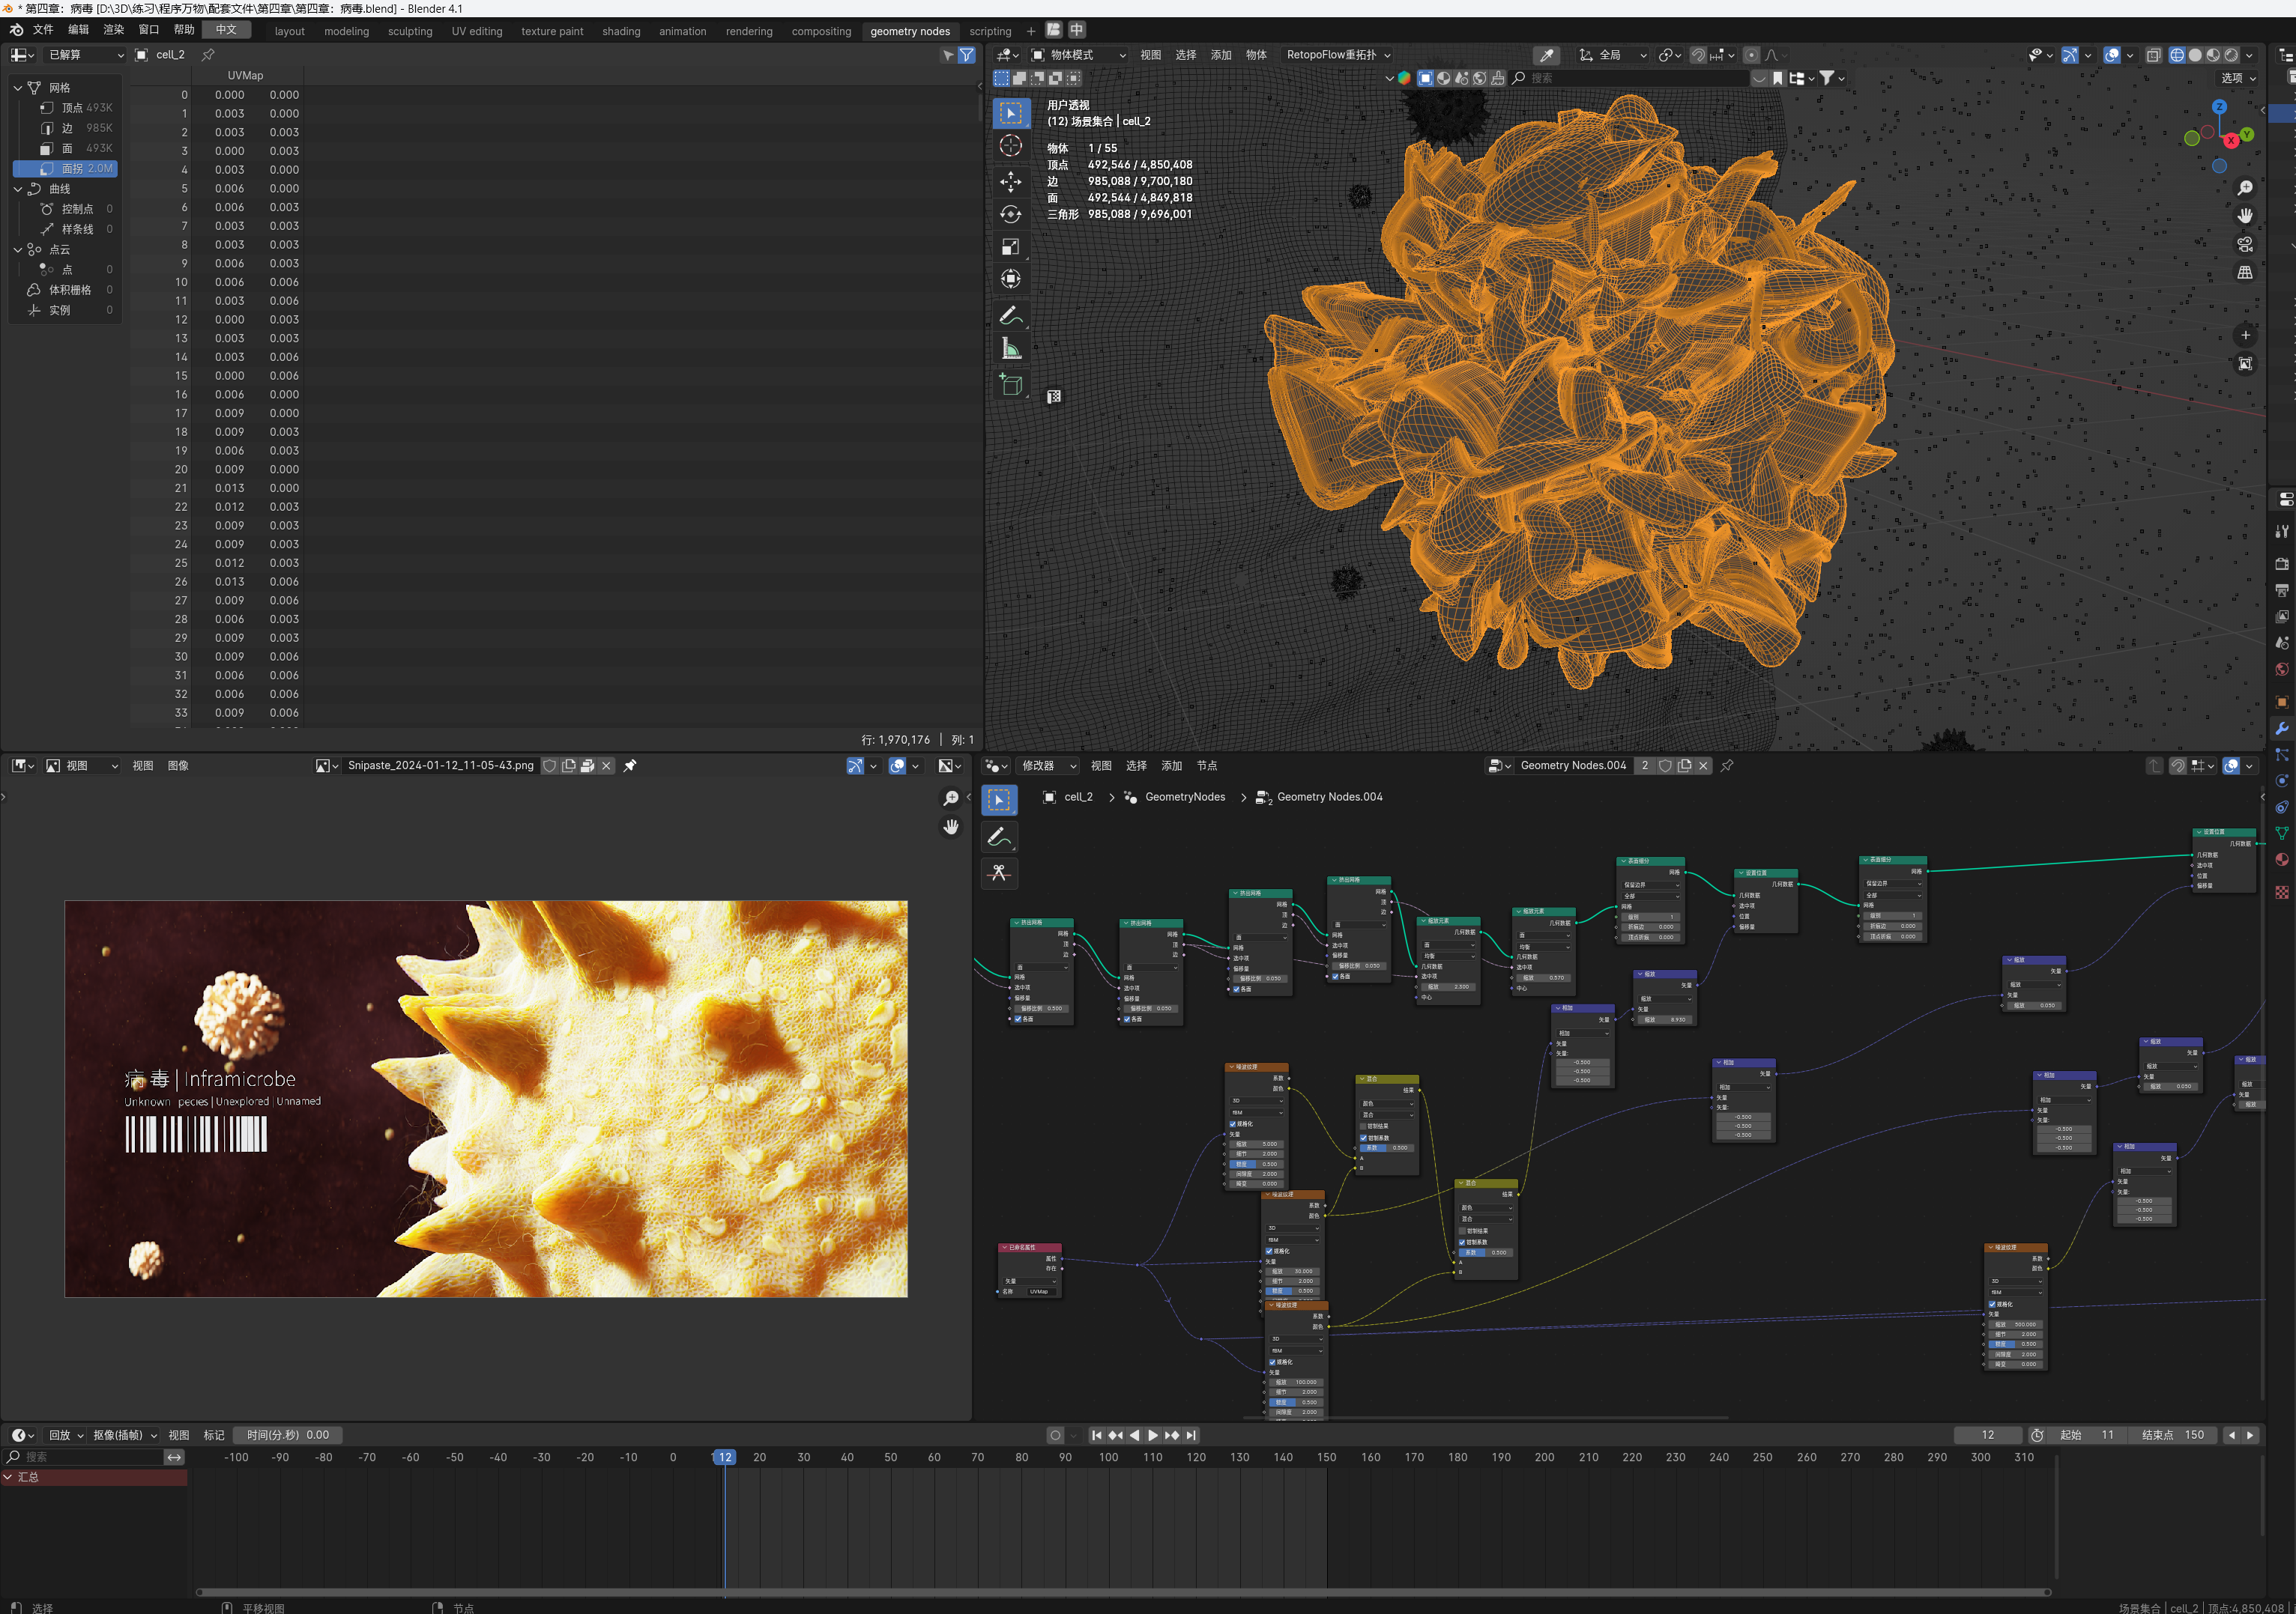Switch perspective/orthographic grid gizmo
This screenshot has width=2296, height=1614.
tap(2245, 272)
